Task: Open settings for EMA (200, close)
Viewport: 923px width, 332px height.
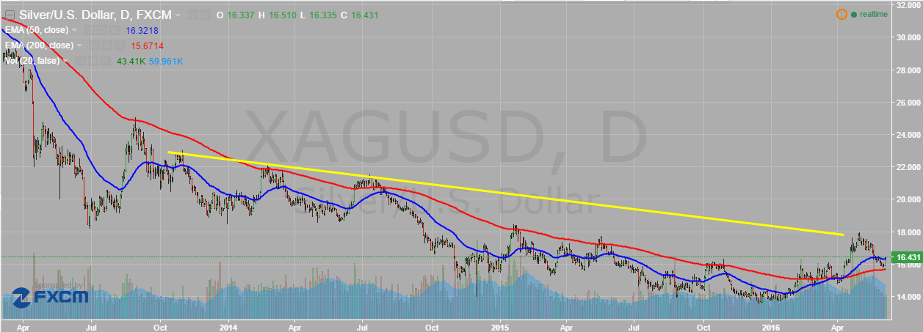Action: (x=107, y=45)
